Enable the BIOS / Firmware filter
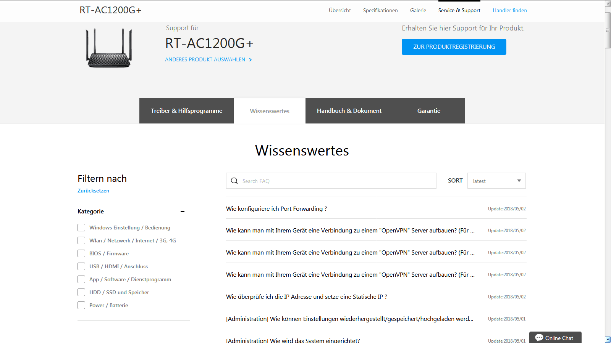The image size is (611, 343). tap(81, 253)
